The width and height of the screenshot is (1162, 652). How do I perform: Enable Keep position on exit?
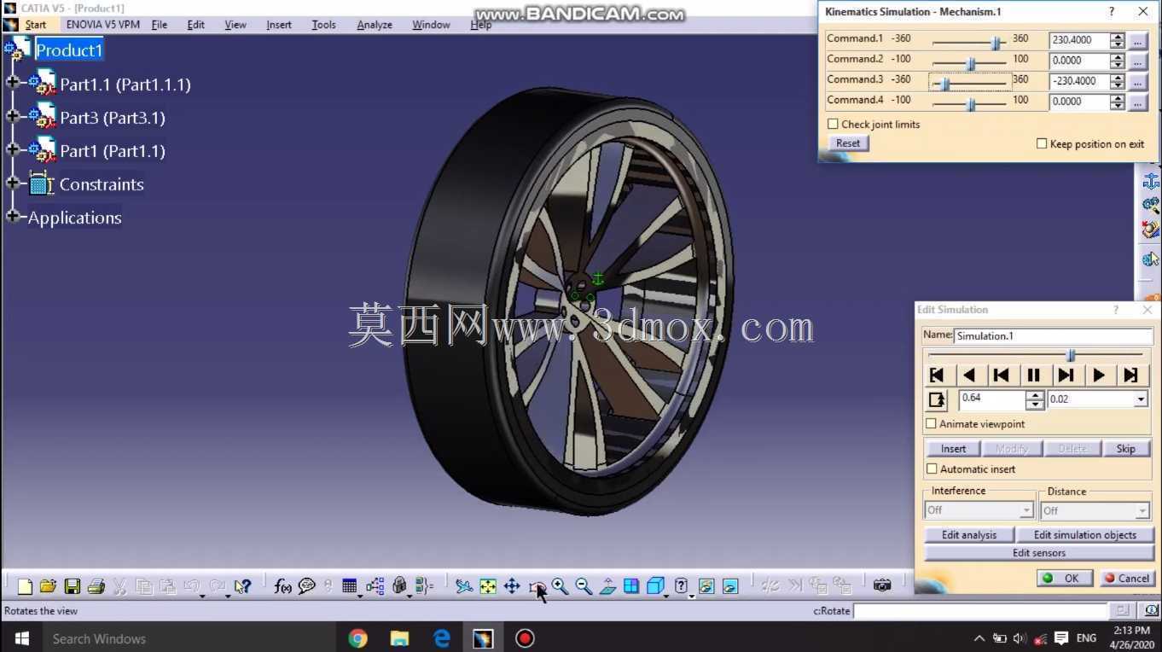pos(1042,144)
